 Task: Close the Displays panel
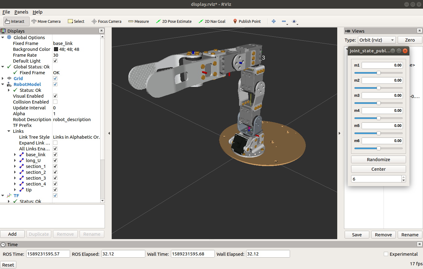point(101,31)
